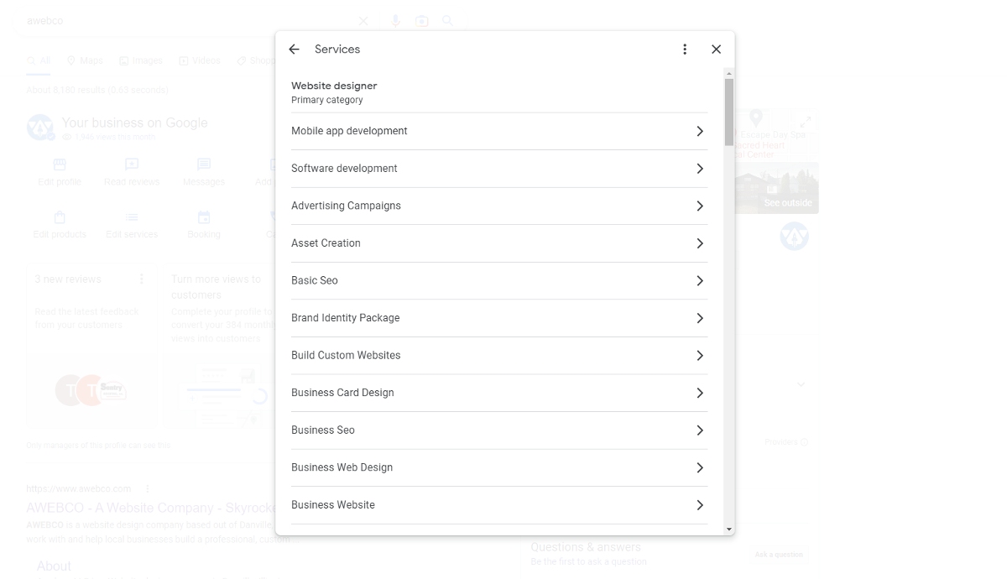
Task: Expand Business Seo chevron
Action: (x=700, y=430)
